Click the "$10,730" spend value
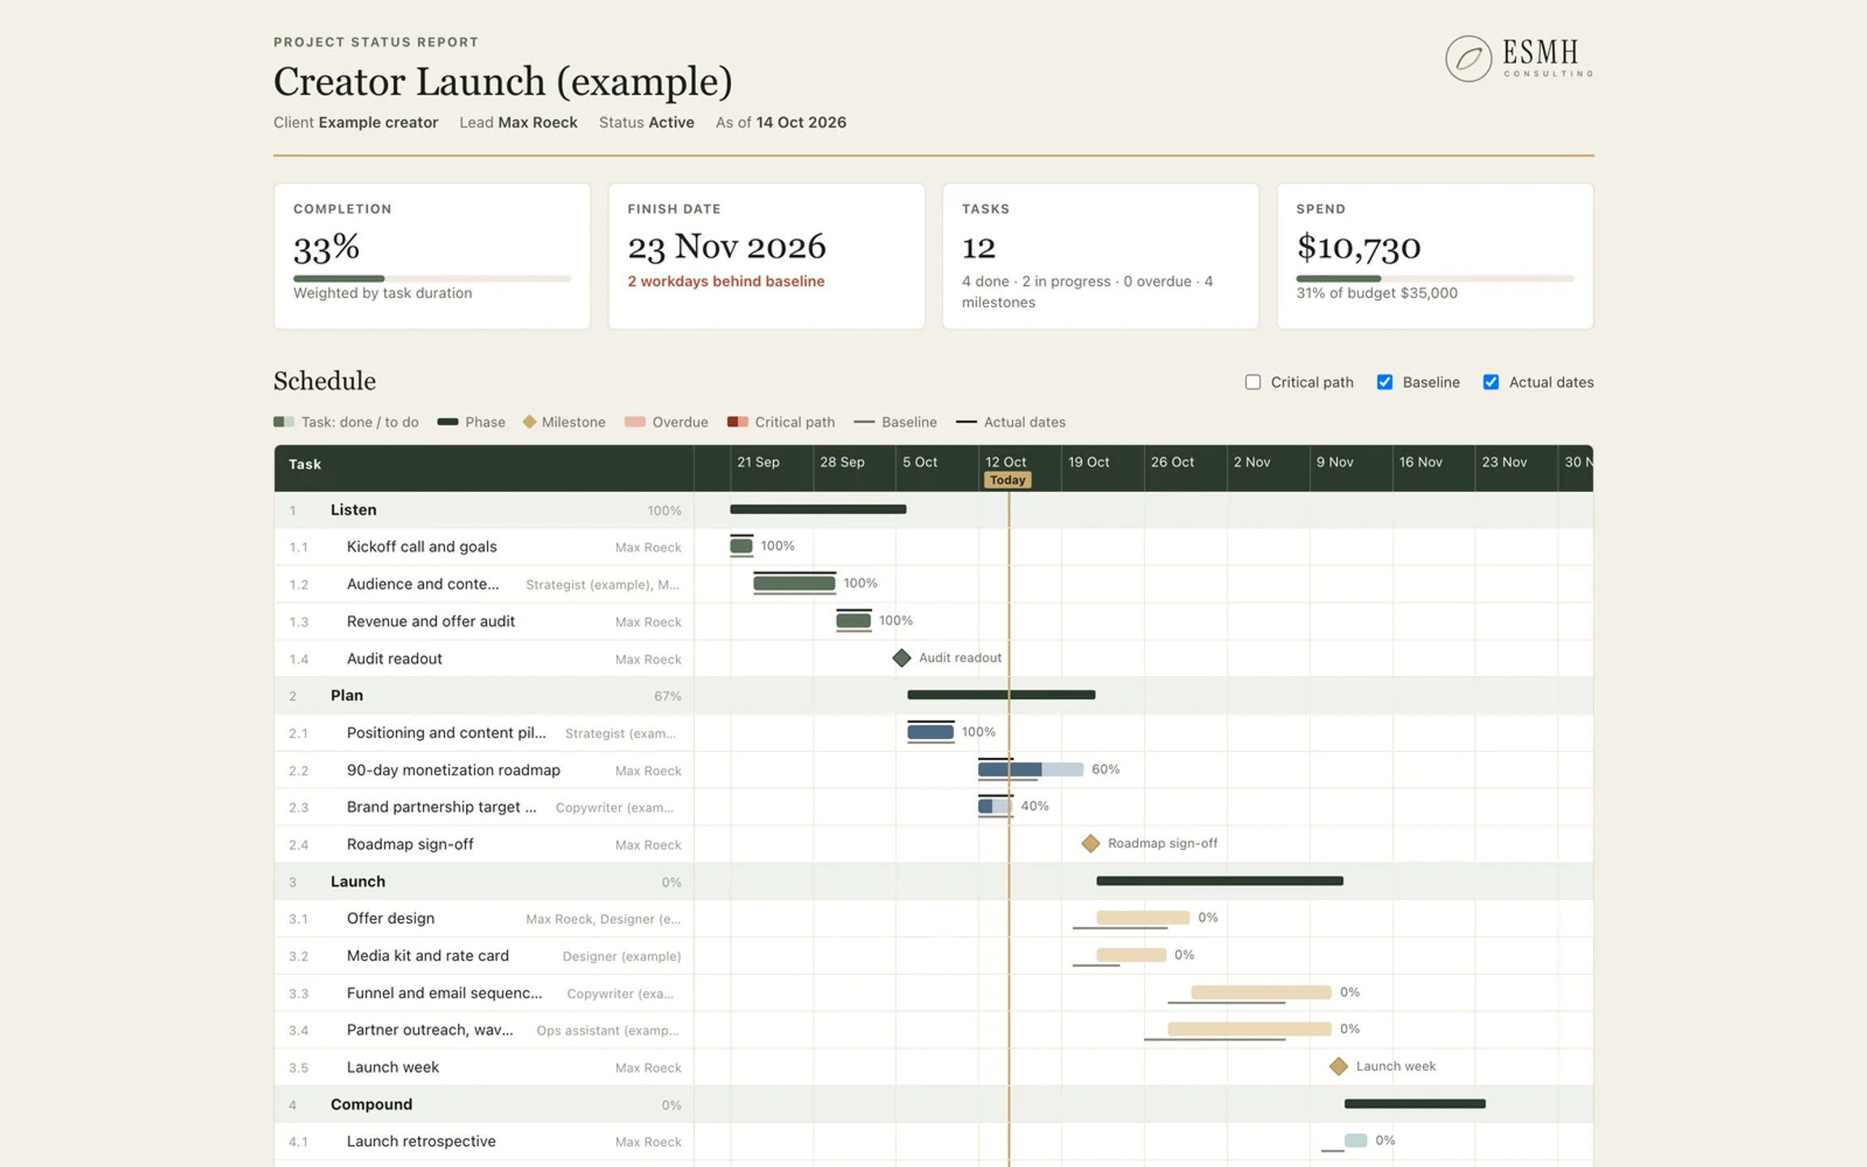Image resolution: width=1867 pixels, height=1167 pixels. tap(1359, 247)
